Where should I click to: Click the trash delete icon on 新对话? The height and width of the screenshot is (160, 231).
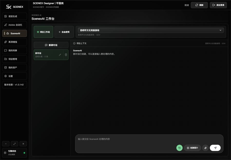[x=66, y=55]
